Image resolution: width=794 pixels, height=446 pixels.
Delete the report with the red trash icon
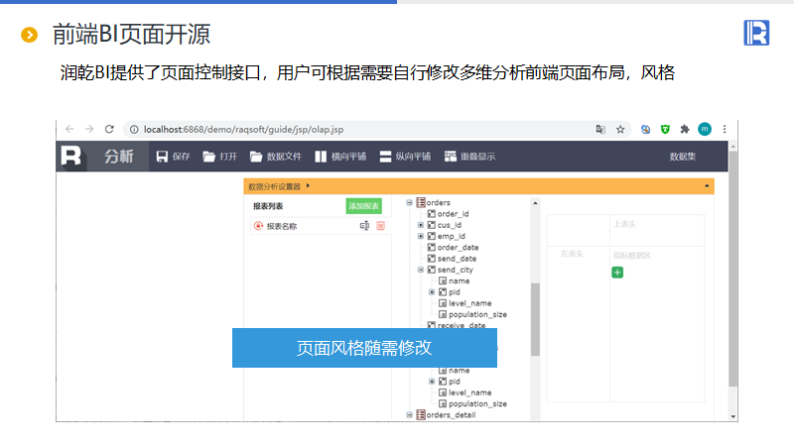pos(381,226)
